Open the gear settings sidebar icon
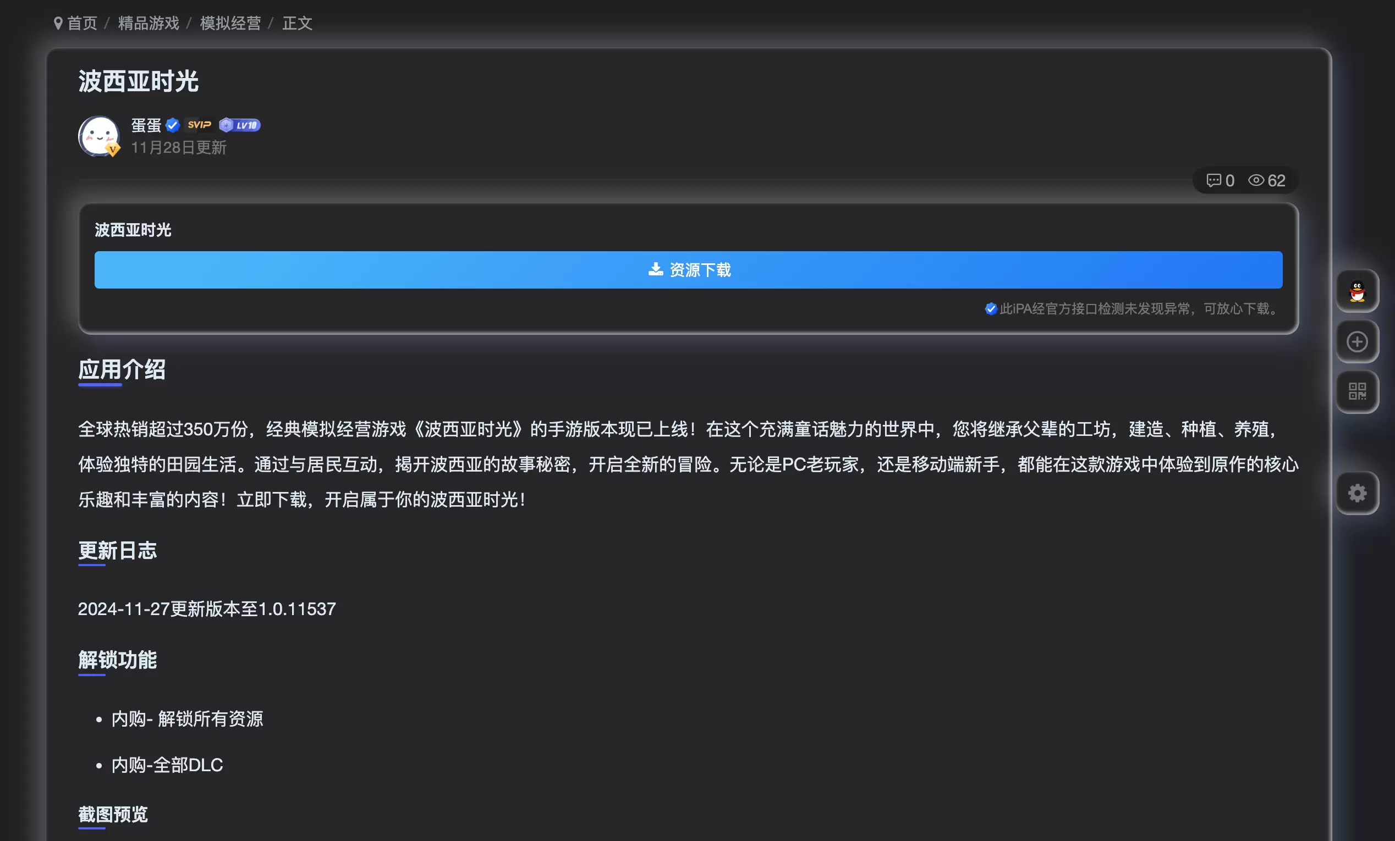Viewport: 1395px width, 841px height. pyautogui.click(x=1357, y=493)
